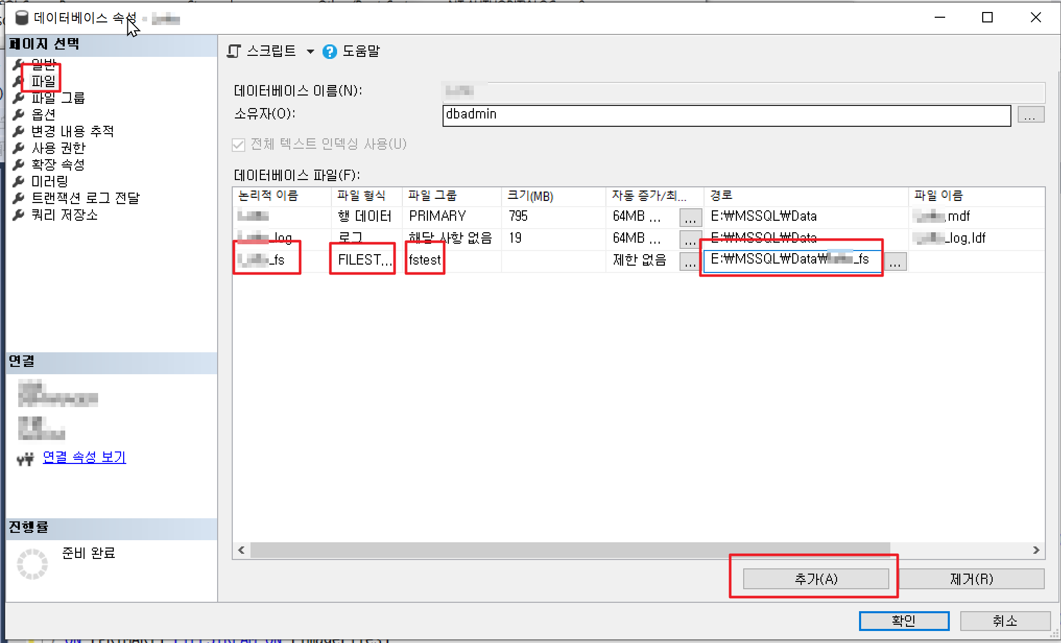Image resolution: width=1061 pixels, height=643 pixels.
Task: Open the Help question mark icon
Action: point(329,52)
